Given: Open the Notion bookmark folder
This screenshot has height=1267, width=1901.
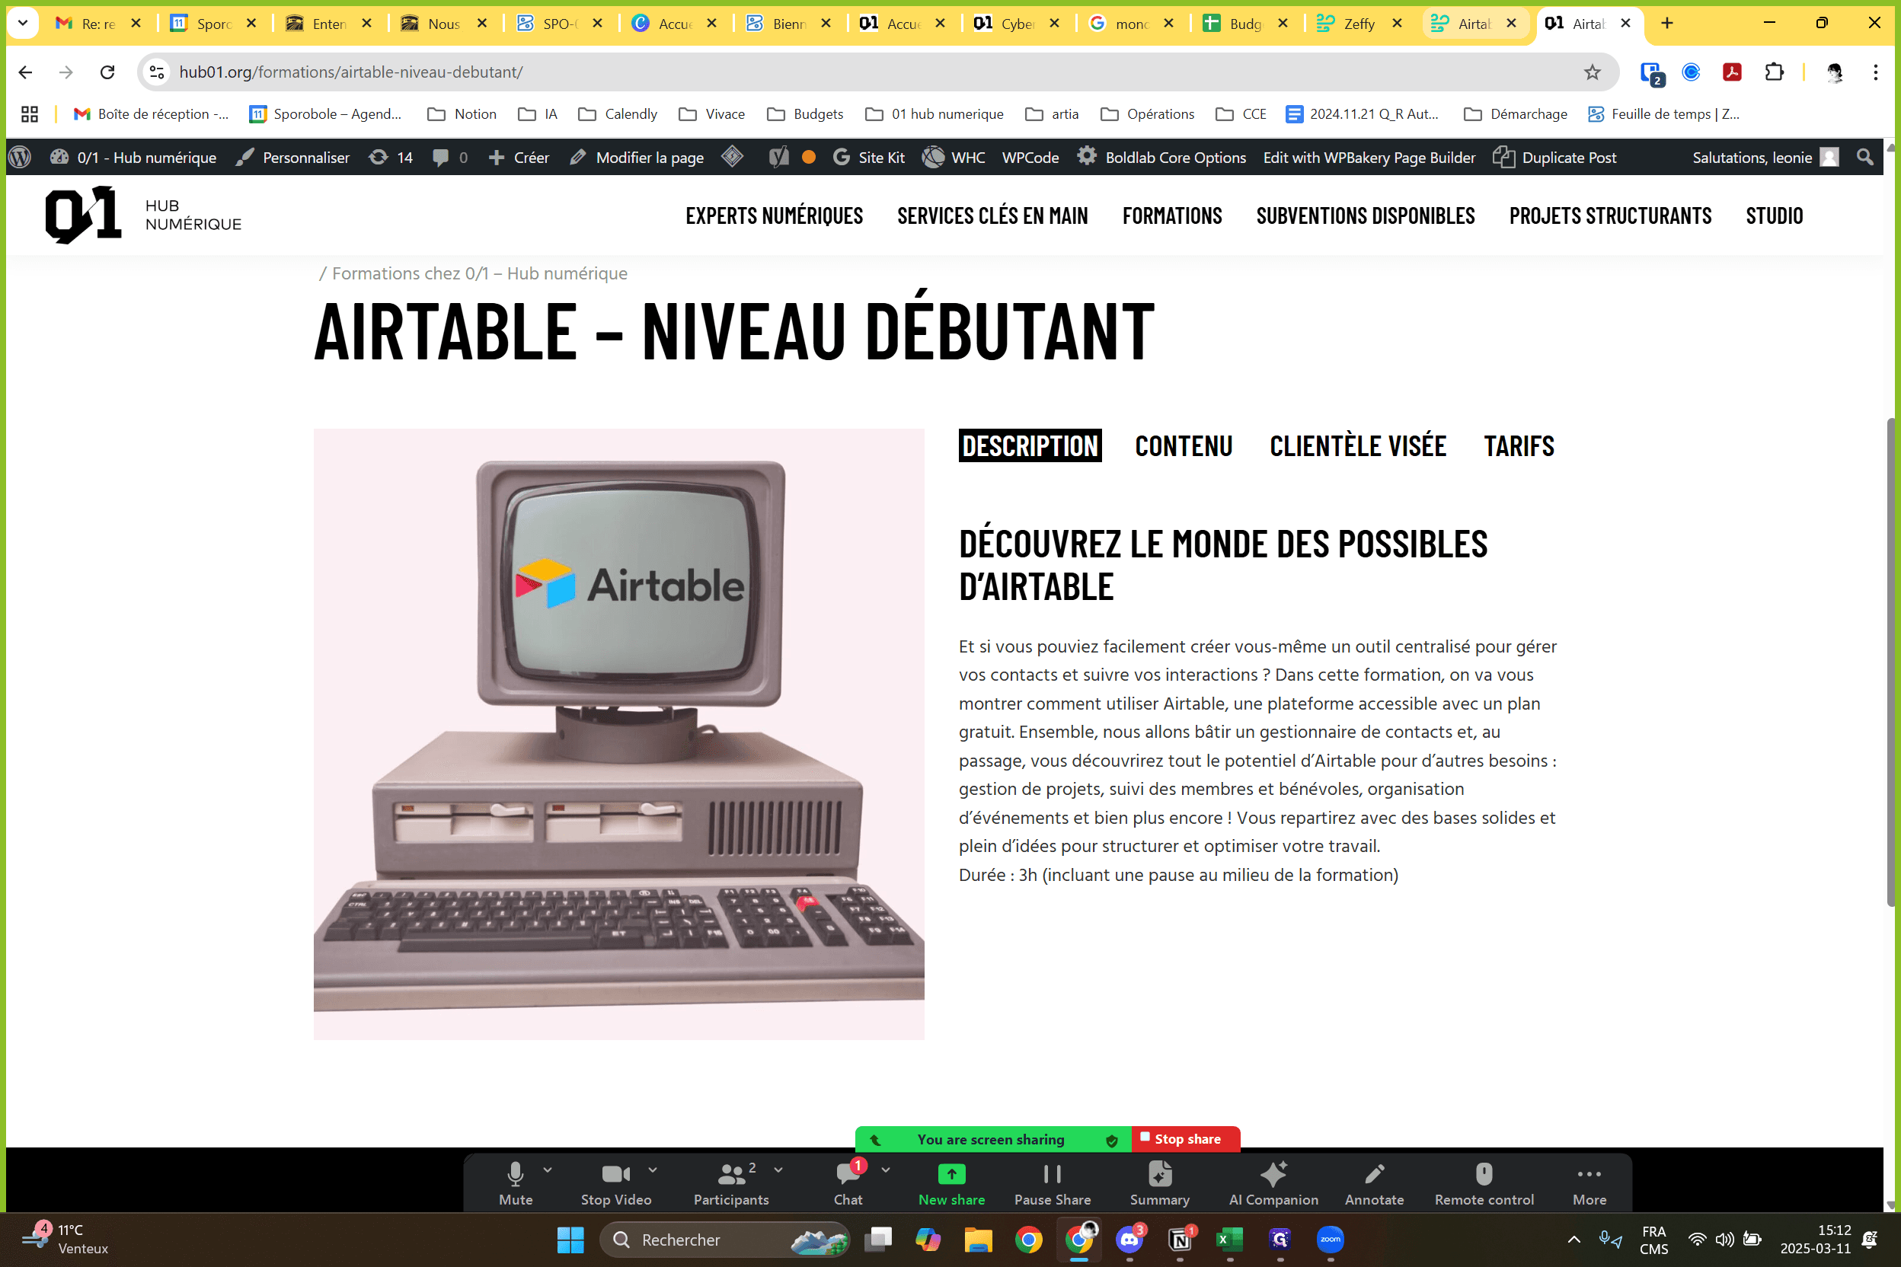Looking at the screenshot, I should pyautogui.click(x=462, y=114).
